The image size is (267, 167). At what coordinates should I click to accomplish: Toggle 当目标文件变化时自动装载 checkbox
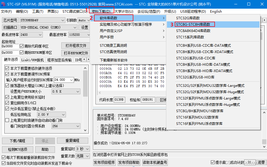3,163
